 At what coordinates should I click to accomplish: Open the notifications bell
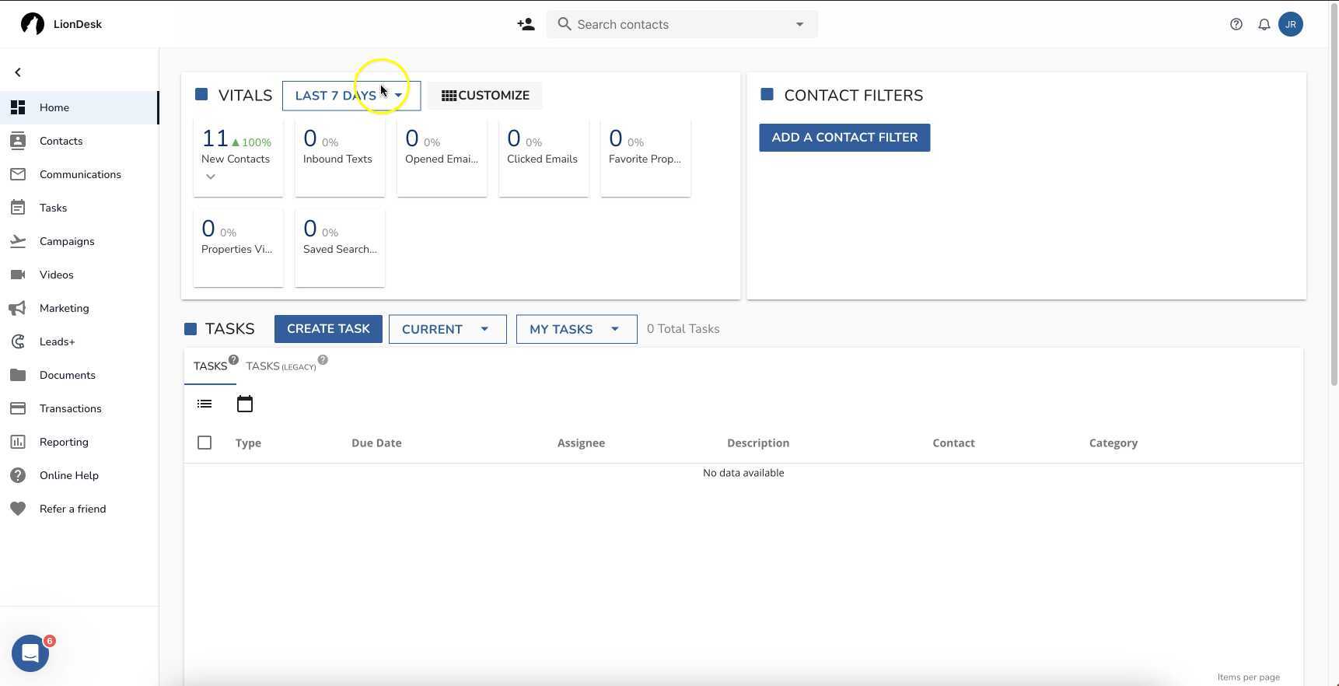click(1264, 24)
